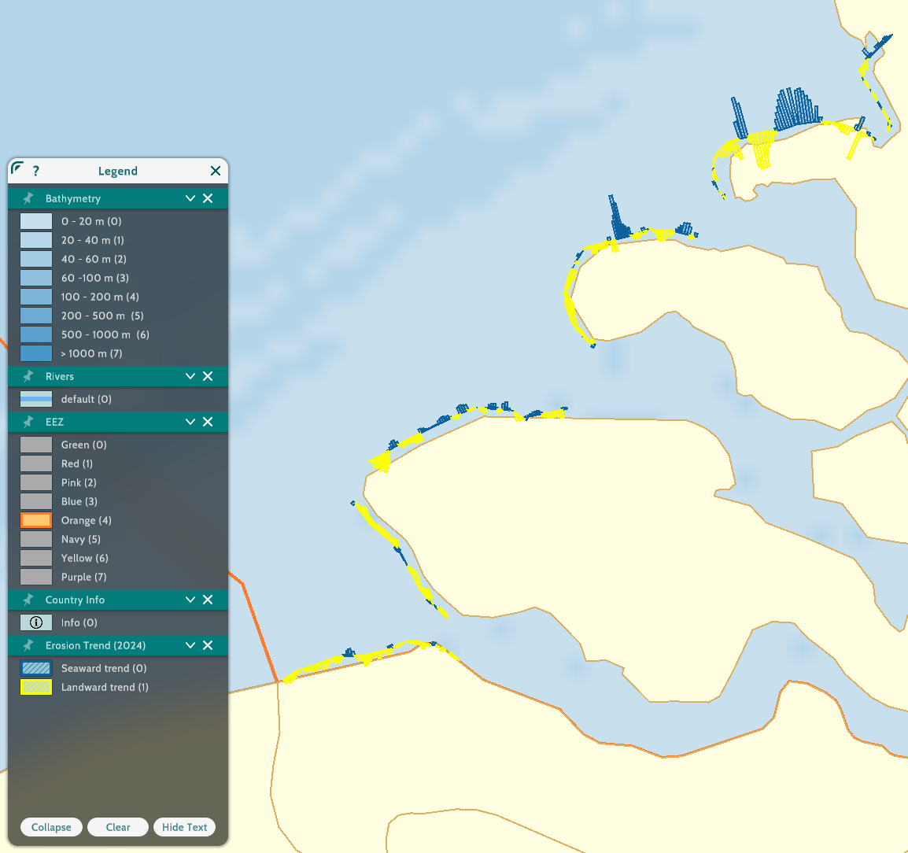908x853 pixels.
Task: Collapse the EEZ section using chevron
Action: 190,422
